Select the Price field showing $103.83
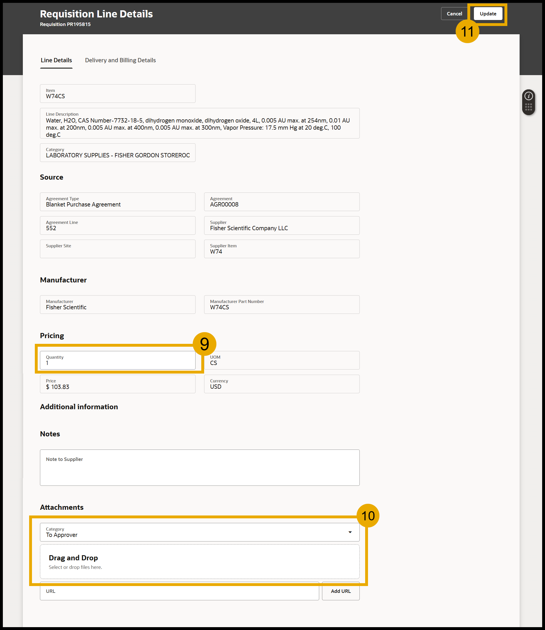Screen dimensions: 545x630 [x=118, y=384]
